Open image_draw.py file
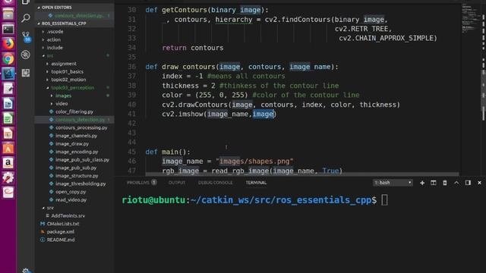 pos(72,143)
